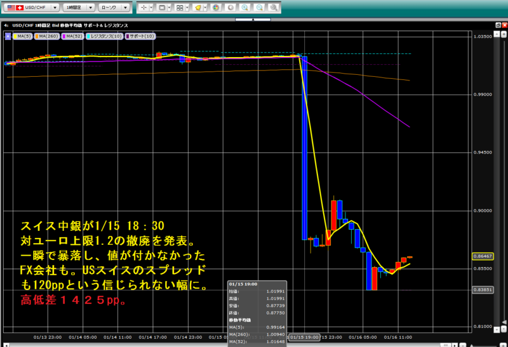Click the 0.99000 price axis label
Image resolution: width=508 pixels, height=347 pixels.
point(483,95)
